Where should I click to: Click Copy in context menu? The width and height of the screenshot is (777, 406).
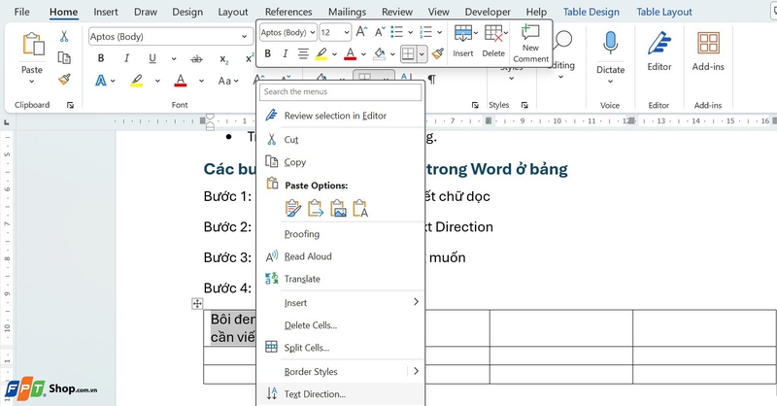point(341,162)
